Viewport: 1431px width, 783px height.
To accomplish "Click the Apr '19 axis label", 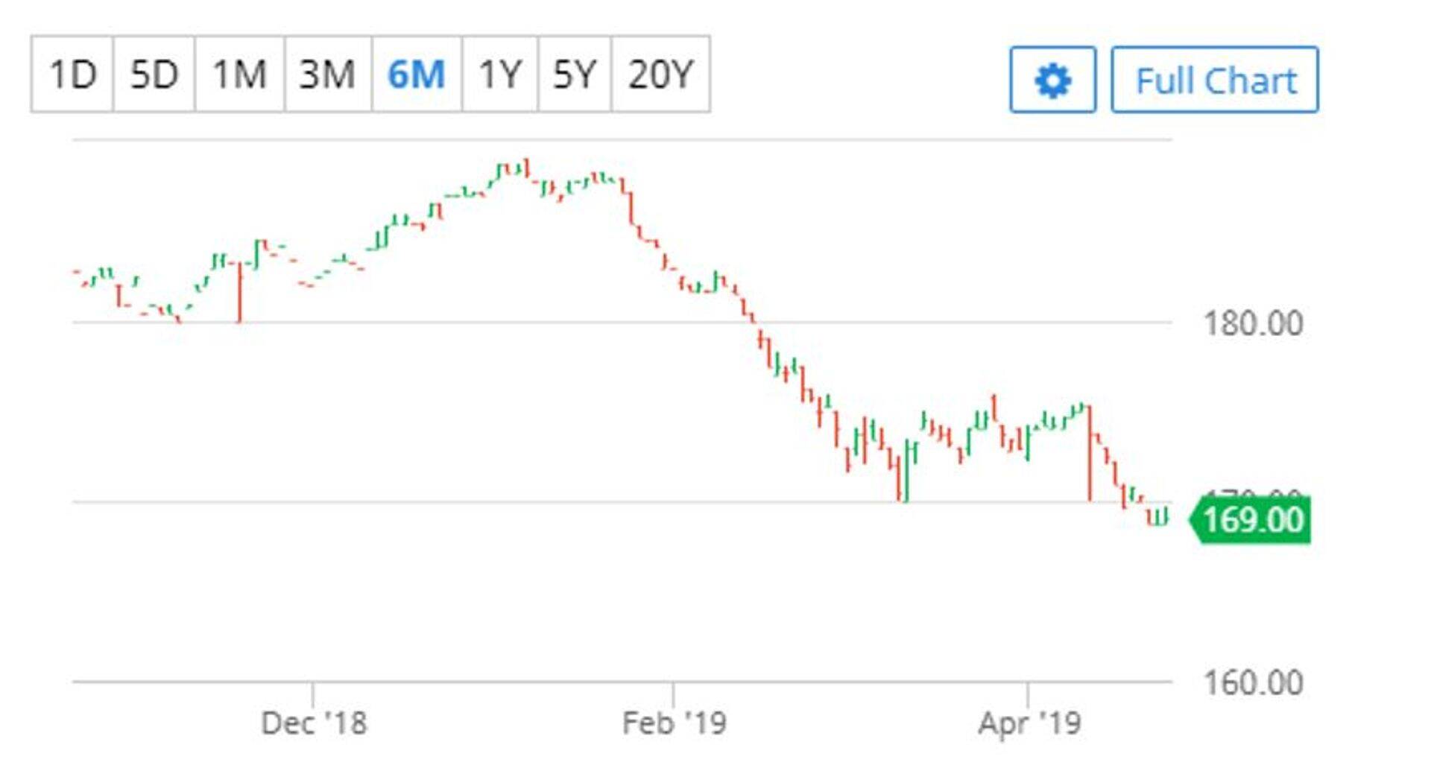I will 1029,723.
